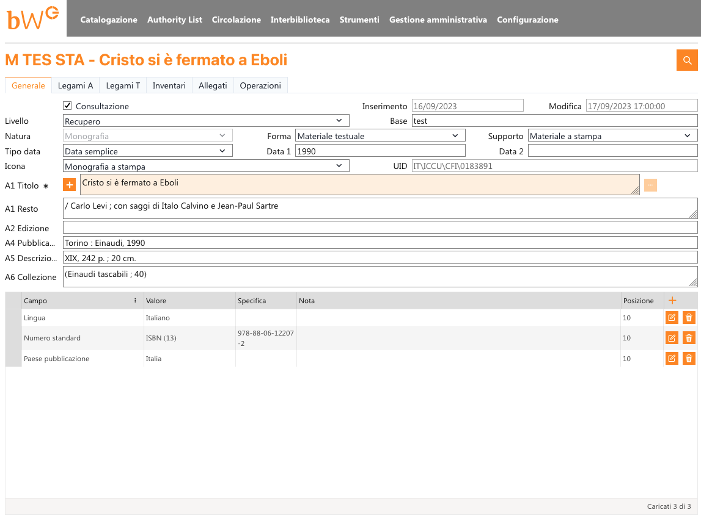Delete the Paese pubblicazione row
Viewport: 701px width, 521px height.
[x=689, y=359]
